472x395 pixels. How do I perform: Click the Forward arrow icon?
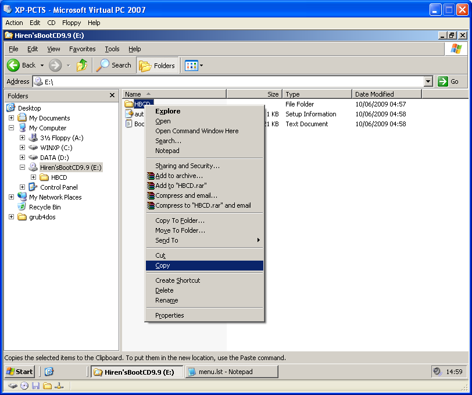[55, 65]
